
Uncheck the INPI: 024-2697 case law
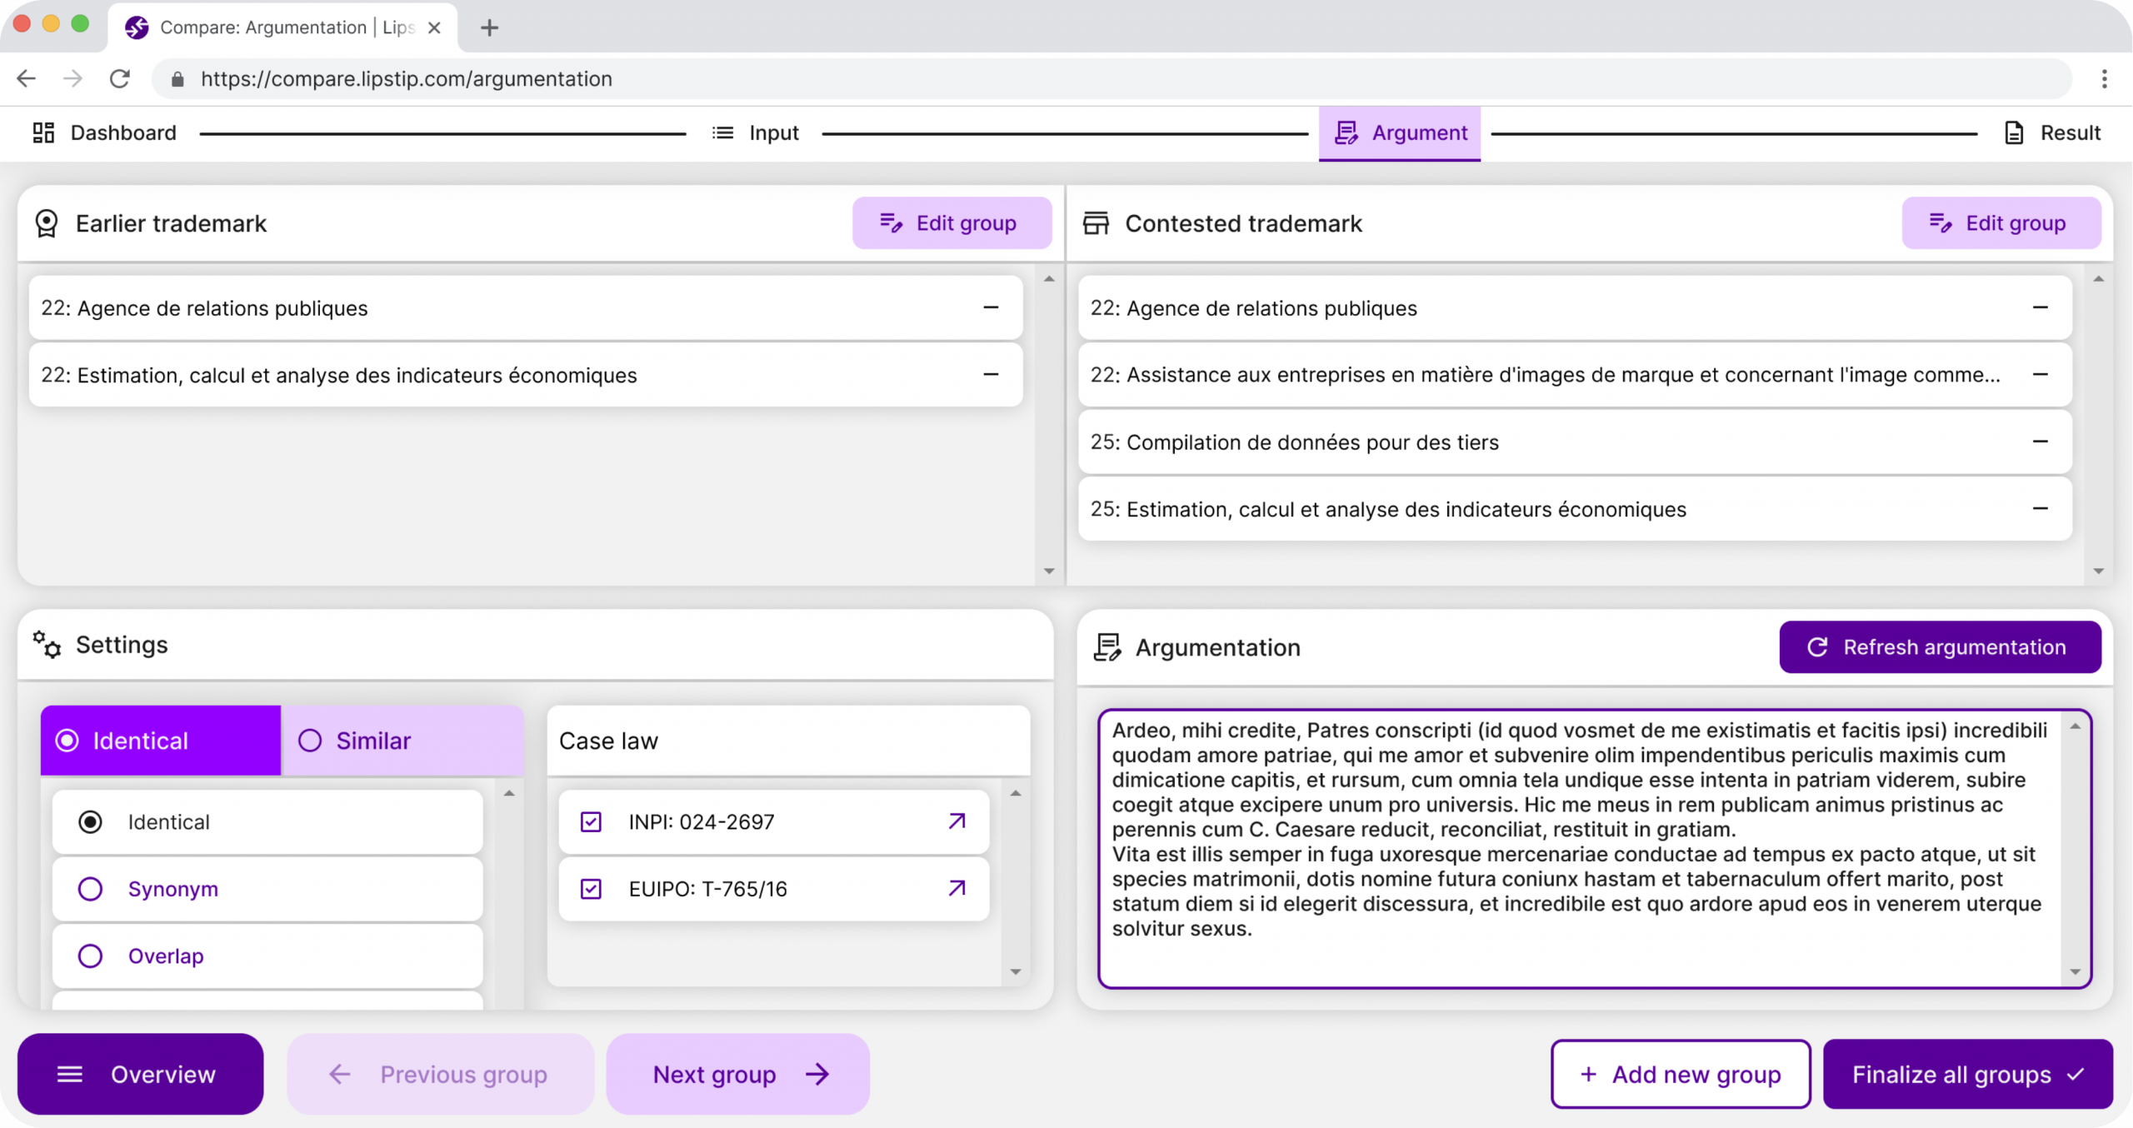[591, 822]
